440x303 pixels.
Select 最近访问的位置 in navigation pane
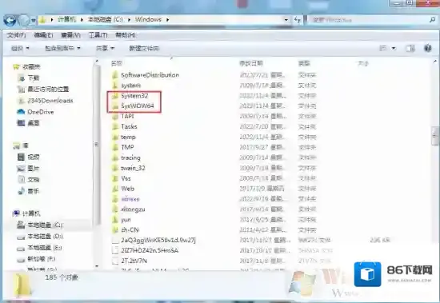[x=48, y=90]
